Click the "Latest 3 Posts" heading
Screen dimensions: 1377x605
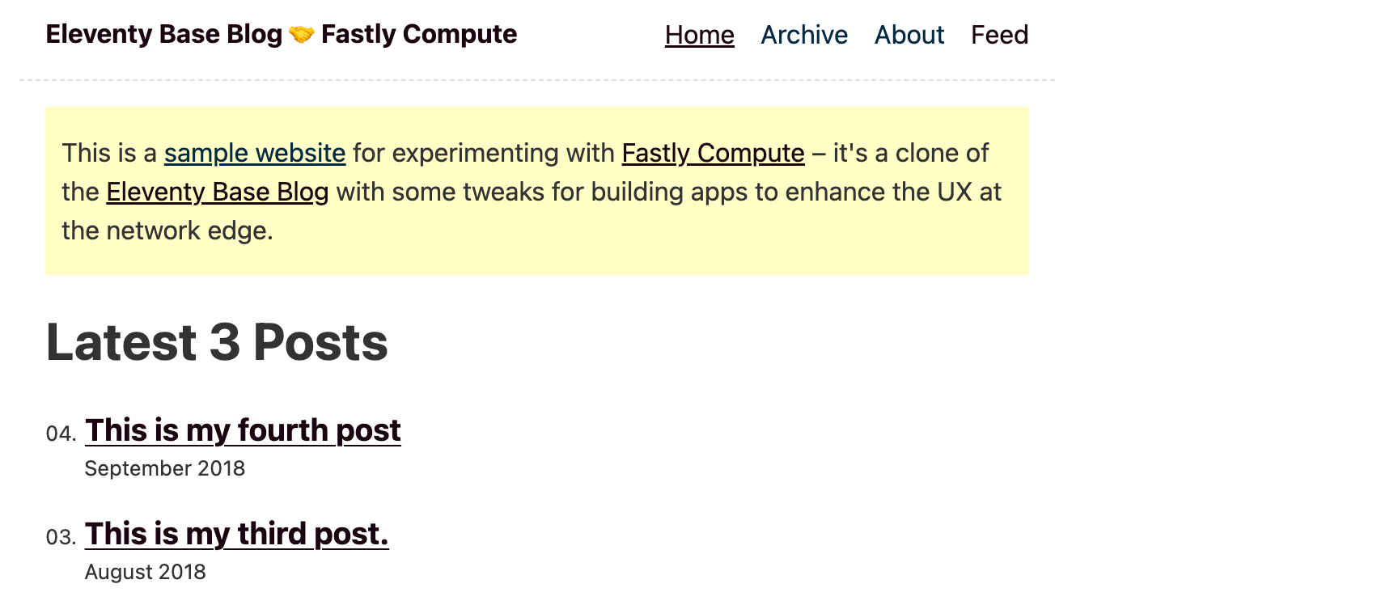pos(217,342)
